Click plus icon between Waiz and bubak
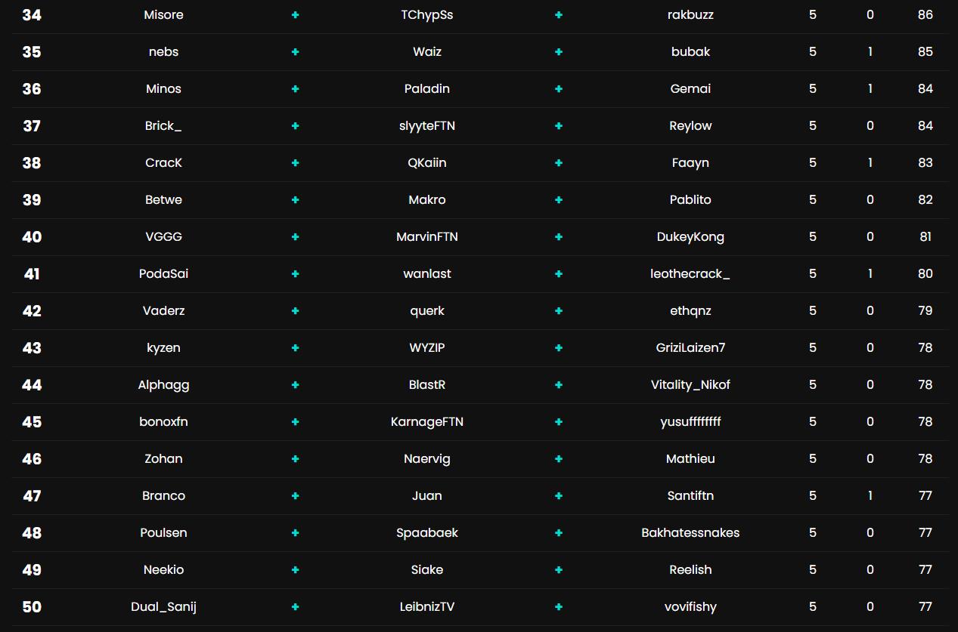Screen dimensions: 958x632 (x=559, y=52)
